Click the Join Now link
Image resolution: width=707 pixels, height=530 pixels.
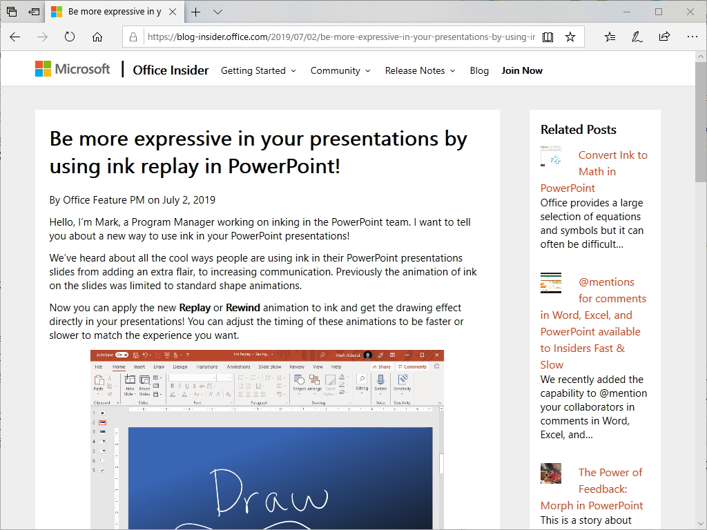(x=522, y=71)
